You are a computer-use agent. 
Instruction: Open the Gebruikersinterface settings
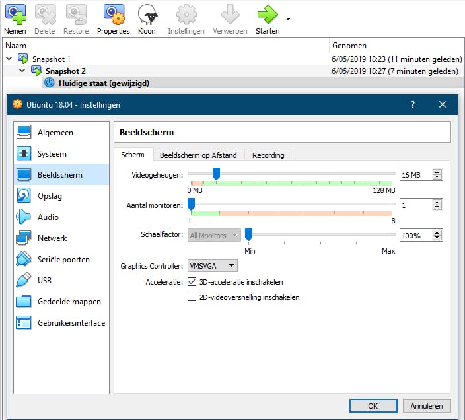[x=61, y=322]
